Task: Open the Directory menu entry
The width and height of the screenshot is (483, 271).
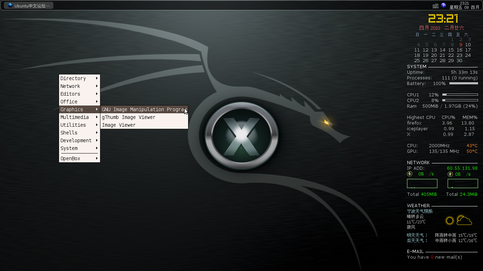Action: pyautogui.click(x=80, y=78)
